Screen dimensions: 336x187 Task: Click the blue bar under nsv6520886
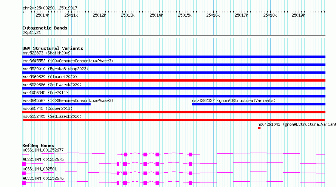174,88
